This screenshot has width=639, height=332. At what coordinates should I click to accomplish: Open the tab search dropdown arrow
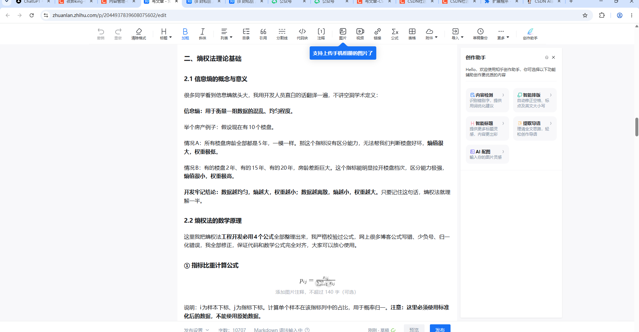click(x=6, y=2)
